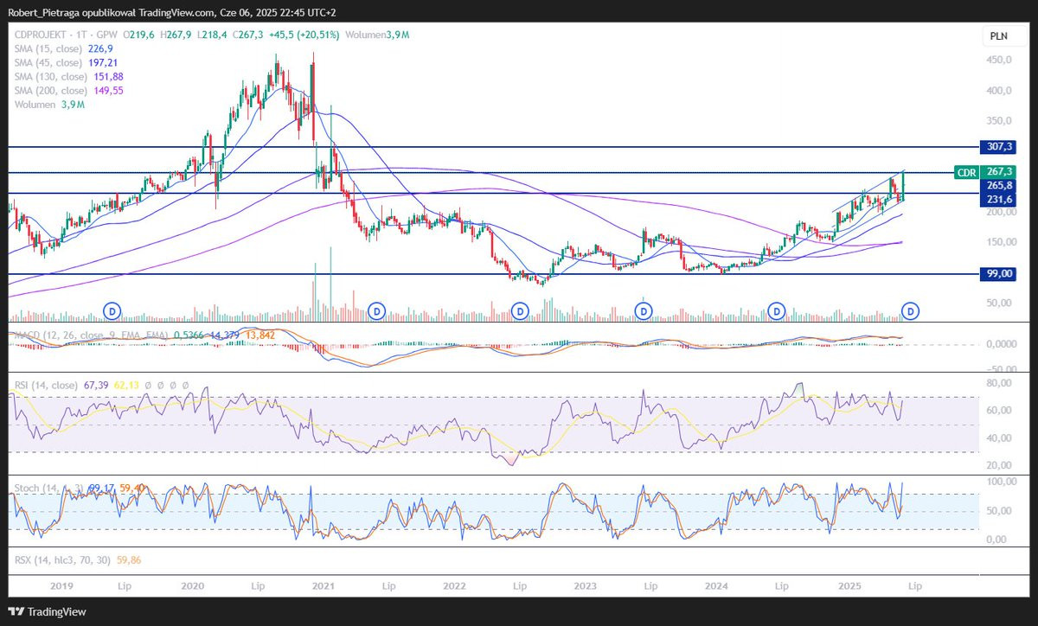Click the 400,0 price axis label

(x=1001, y=90)
